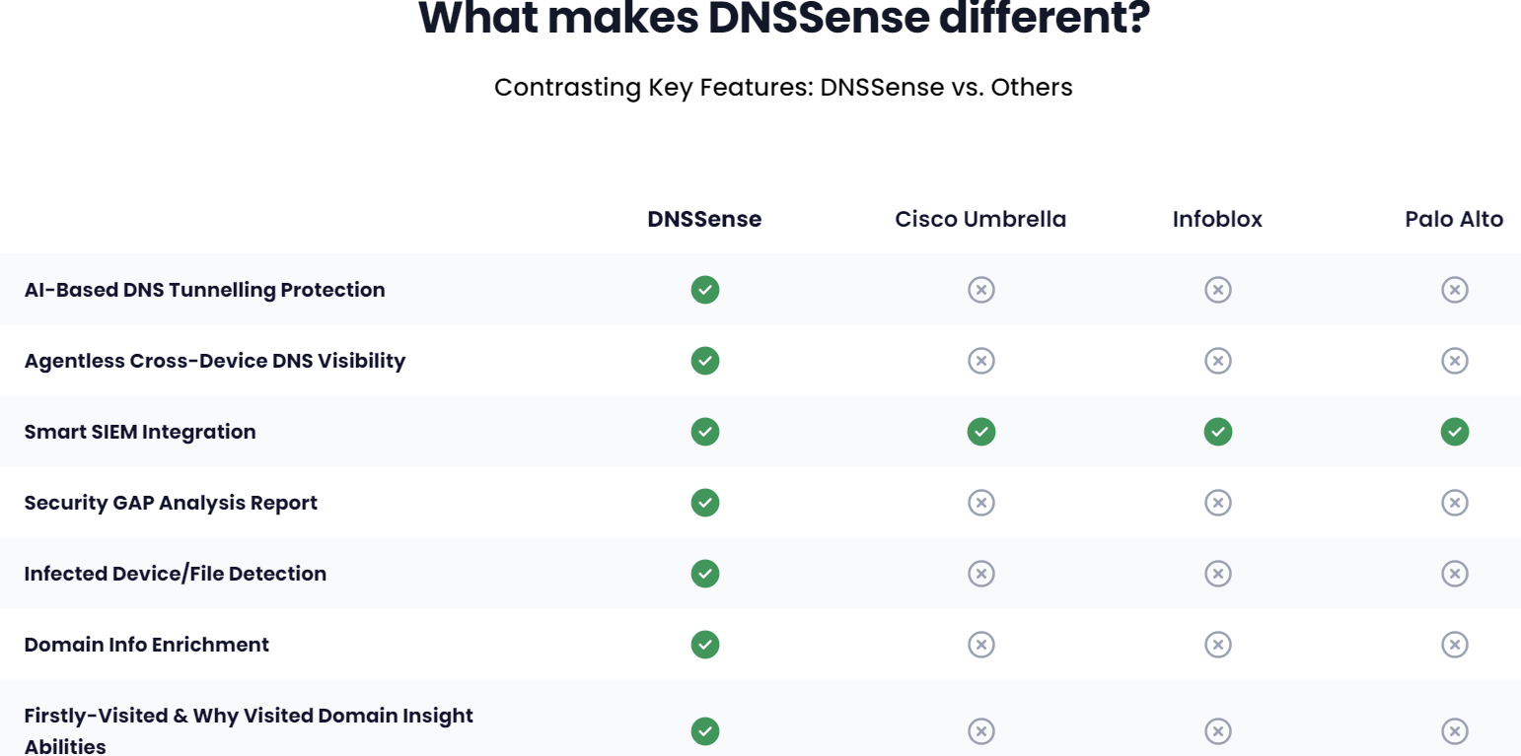Click the Palo Alto column header
The height and width of the screenshot is (756, 1521).
pos(1454,219)
